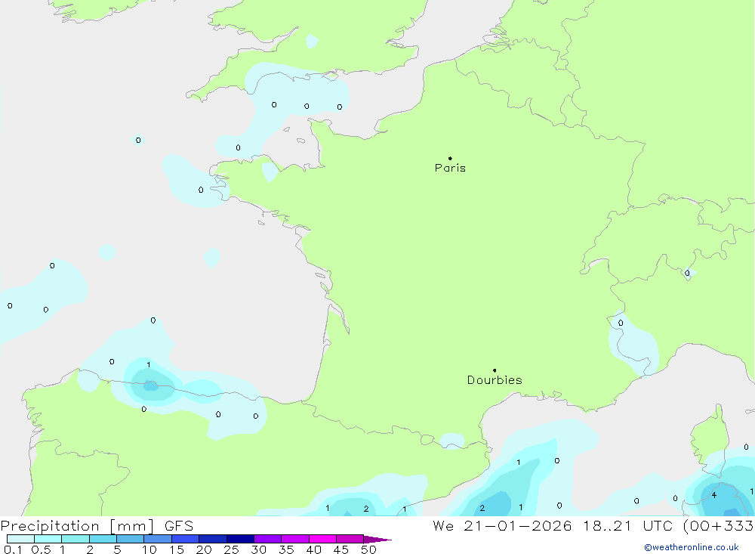Pick the 20–25 mm dark blue legend swatch

pos(212,539)
